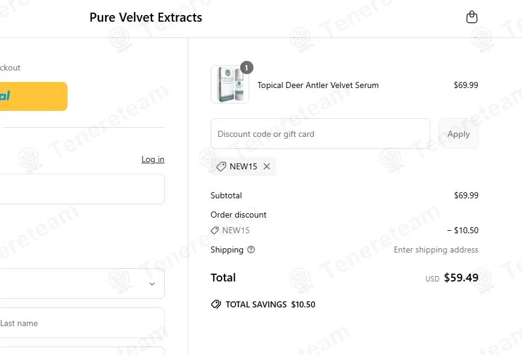522x355 pixels.
Task: Pay with the yellow PayPal button
Action: click(x=30, y=96)
